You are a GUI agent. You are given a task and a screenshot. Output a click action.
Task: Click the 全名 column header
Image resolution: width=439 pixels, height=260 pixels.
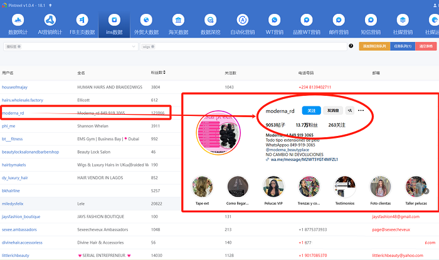click(x=81, y=73)
